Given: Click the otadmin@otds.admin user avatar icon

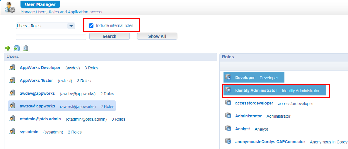Looking at the screenshot, I should (12, 119).
